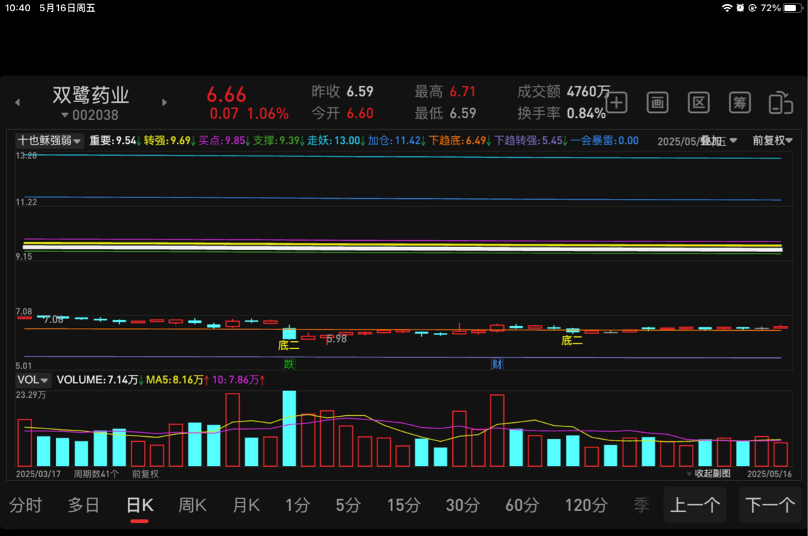Open stock code 002038 dropdown
This screenshot has width=808, height=536.
tap(90, 115)
